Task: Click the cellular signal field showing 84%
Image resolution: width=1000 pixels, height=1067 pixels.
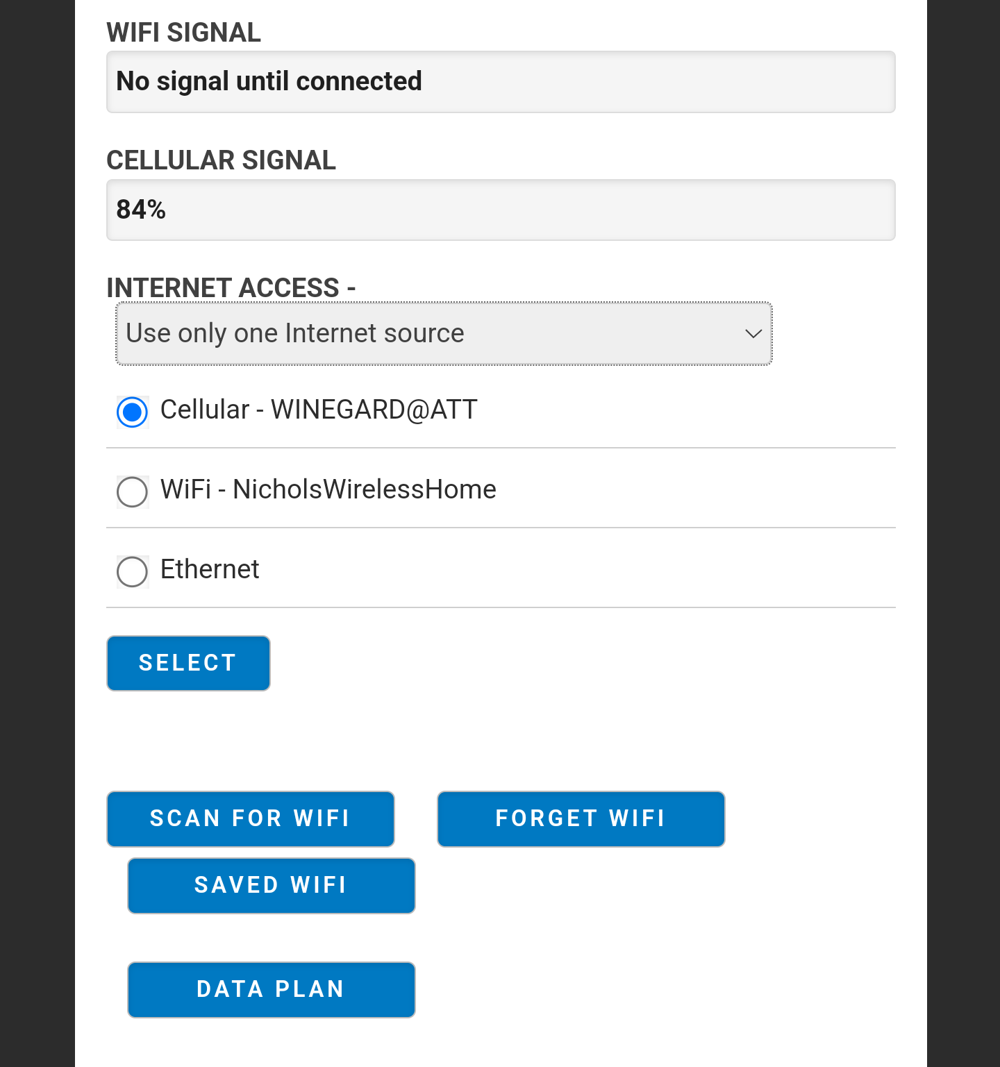Action: (501, 210)
